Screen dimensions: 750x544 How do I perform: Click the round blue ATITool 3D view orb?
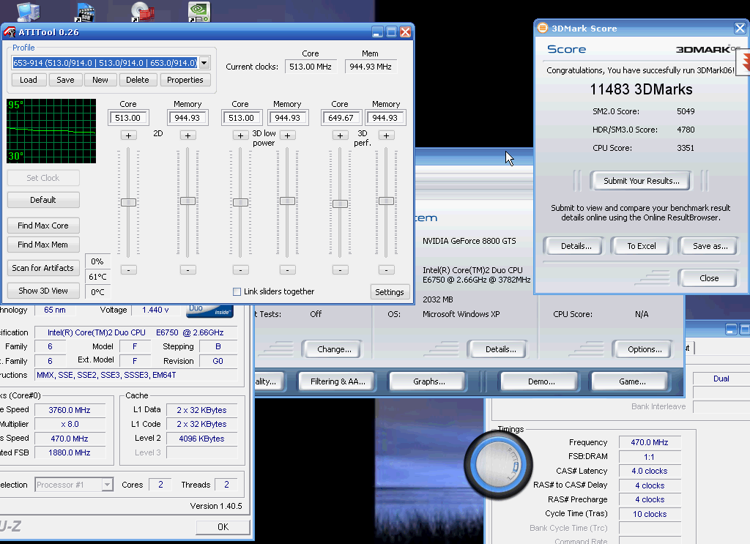(x=497, y=463)
